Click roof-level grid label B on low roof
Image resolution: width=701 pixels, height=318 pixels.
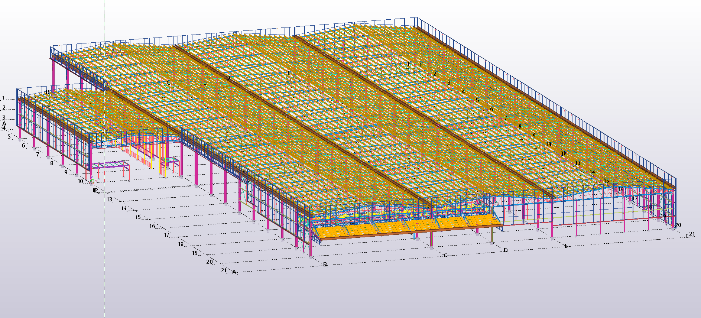pyautogui.click(x=48, y=92)
